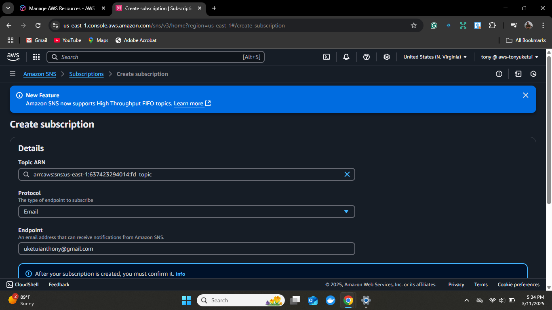
Task: Open the Privacy footer link
Action: tap(456, 285)
